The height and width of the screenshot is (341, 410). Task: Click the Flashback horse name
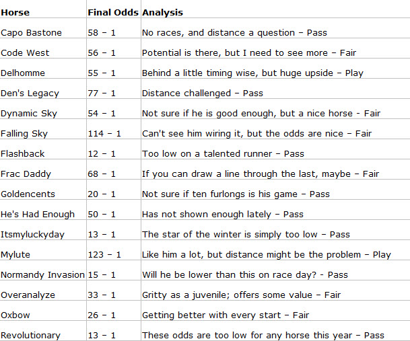pyautogui.click(x=22, y=153)
